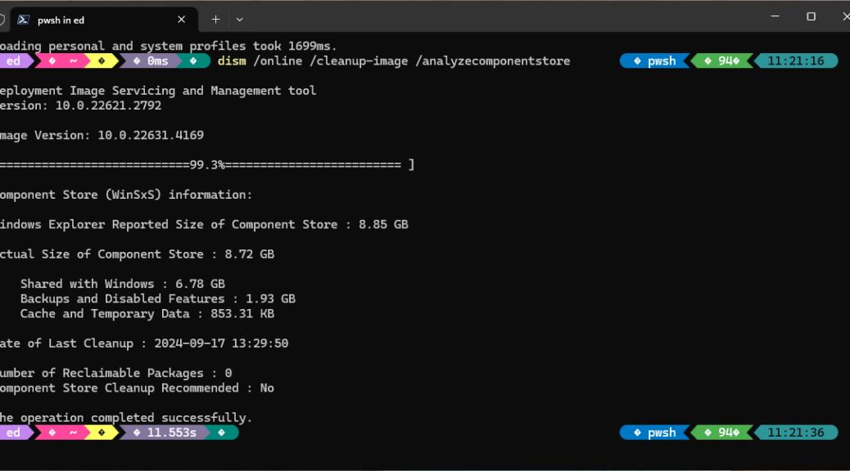Click the lower '94' battery segment
Screen dimensions: 850x471
(722, 433)
